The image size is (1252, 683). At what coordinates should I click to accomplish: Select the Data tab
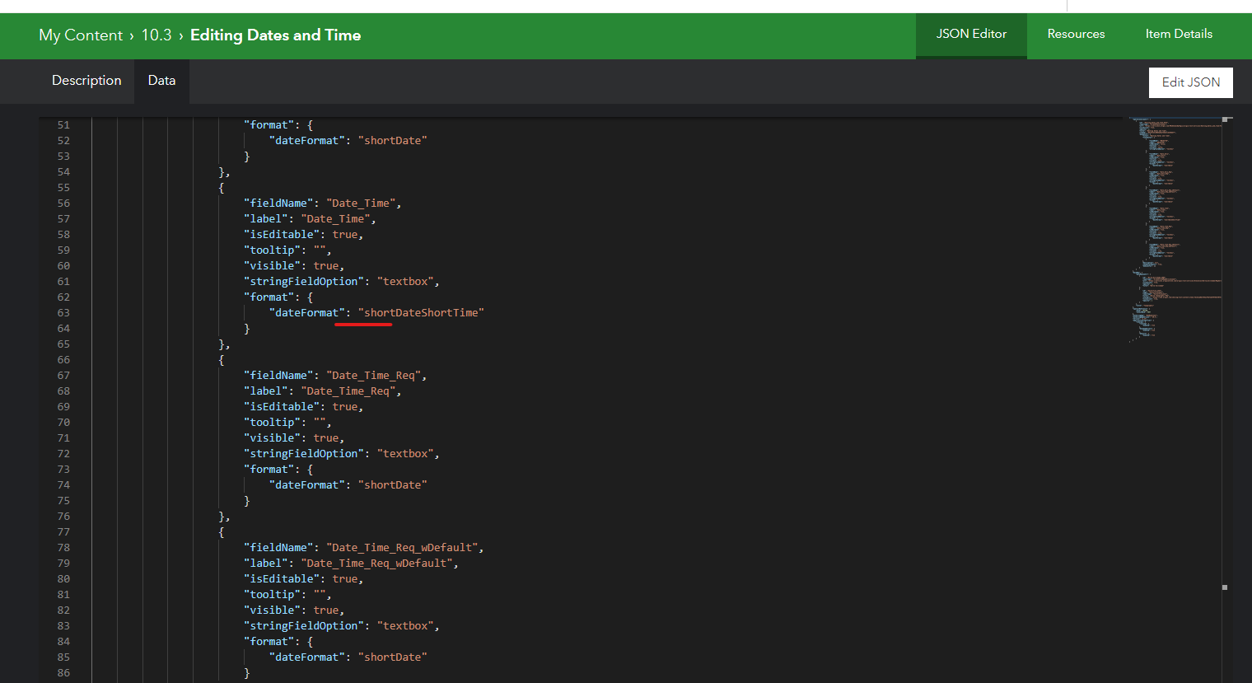tap(161, 81)
